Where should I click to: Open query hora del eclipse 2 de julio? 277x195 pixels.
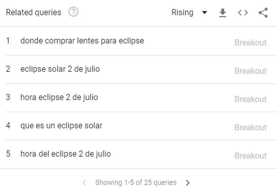coord(65,154)
